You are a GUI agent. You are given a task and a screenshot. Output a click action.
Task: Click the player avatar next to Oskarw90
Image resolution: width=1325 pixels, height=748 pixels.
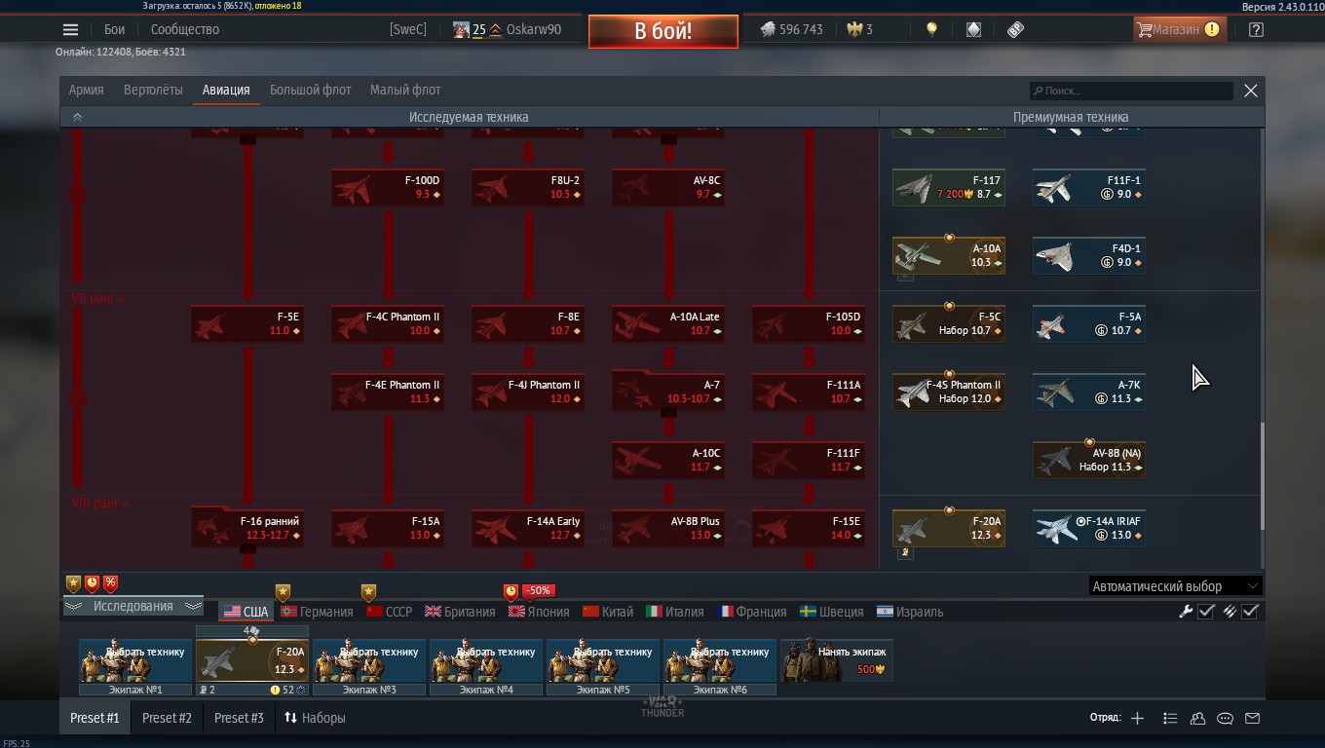click(461, 29)
